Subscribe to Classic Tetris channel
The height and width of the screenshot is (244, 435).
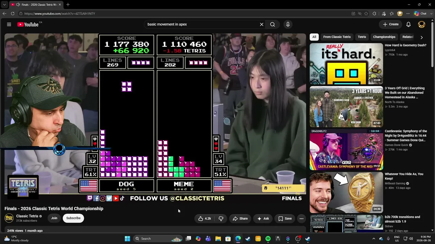(73, 218)
